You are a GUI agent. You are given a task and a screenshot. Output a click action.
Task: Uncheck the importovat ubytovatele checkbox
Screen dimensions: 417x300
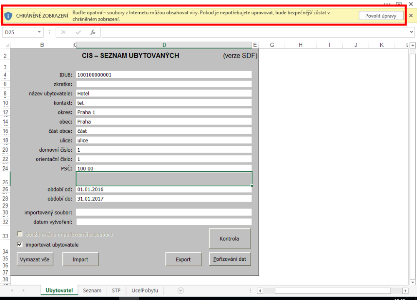click(x=20, y=245)
